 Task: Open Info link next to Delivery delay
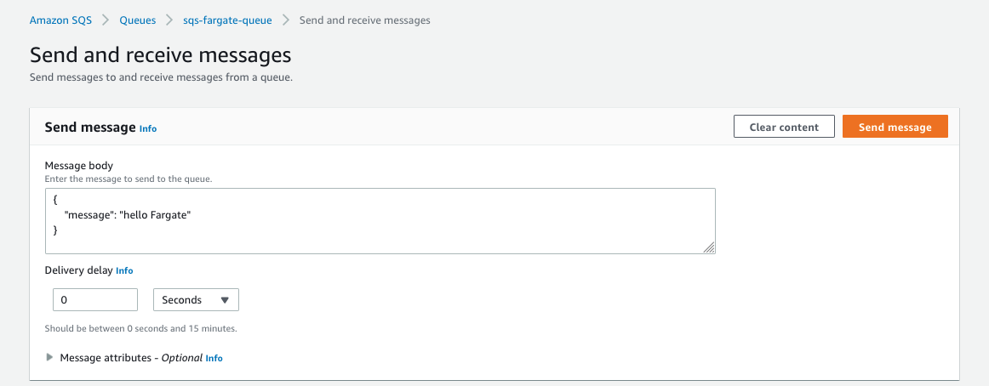pos(125,270)
